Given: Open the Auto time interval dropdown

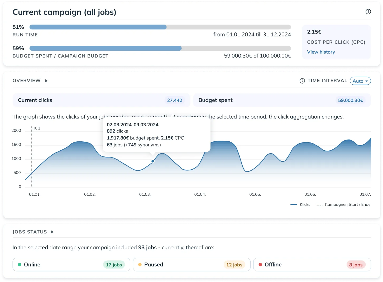Looking at the screenshot, I should coord(360,81).
